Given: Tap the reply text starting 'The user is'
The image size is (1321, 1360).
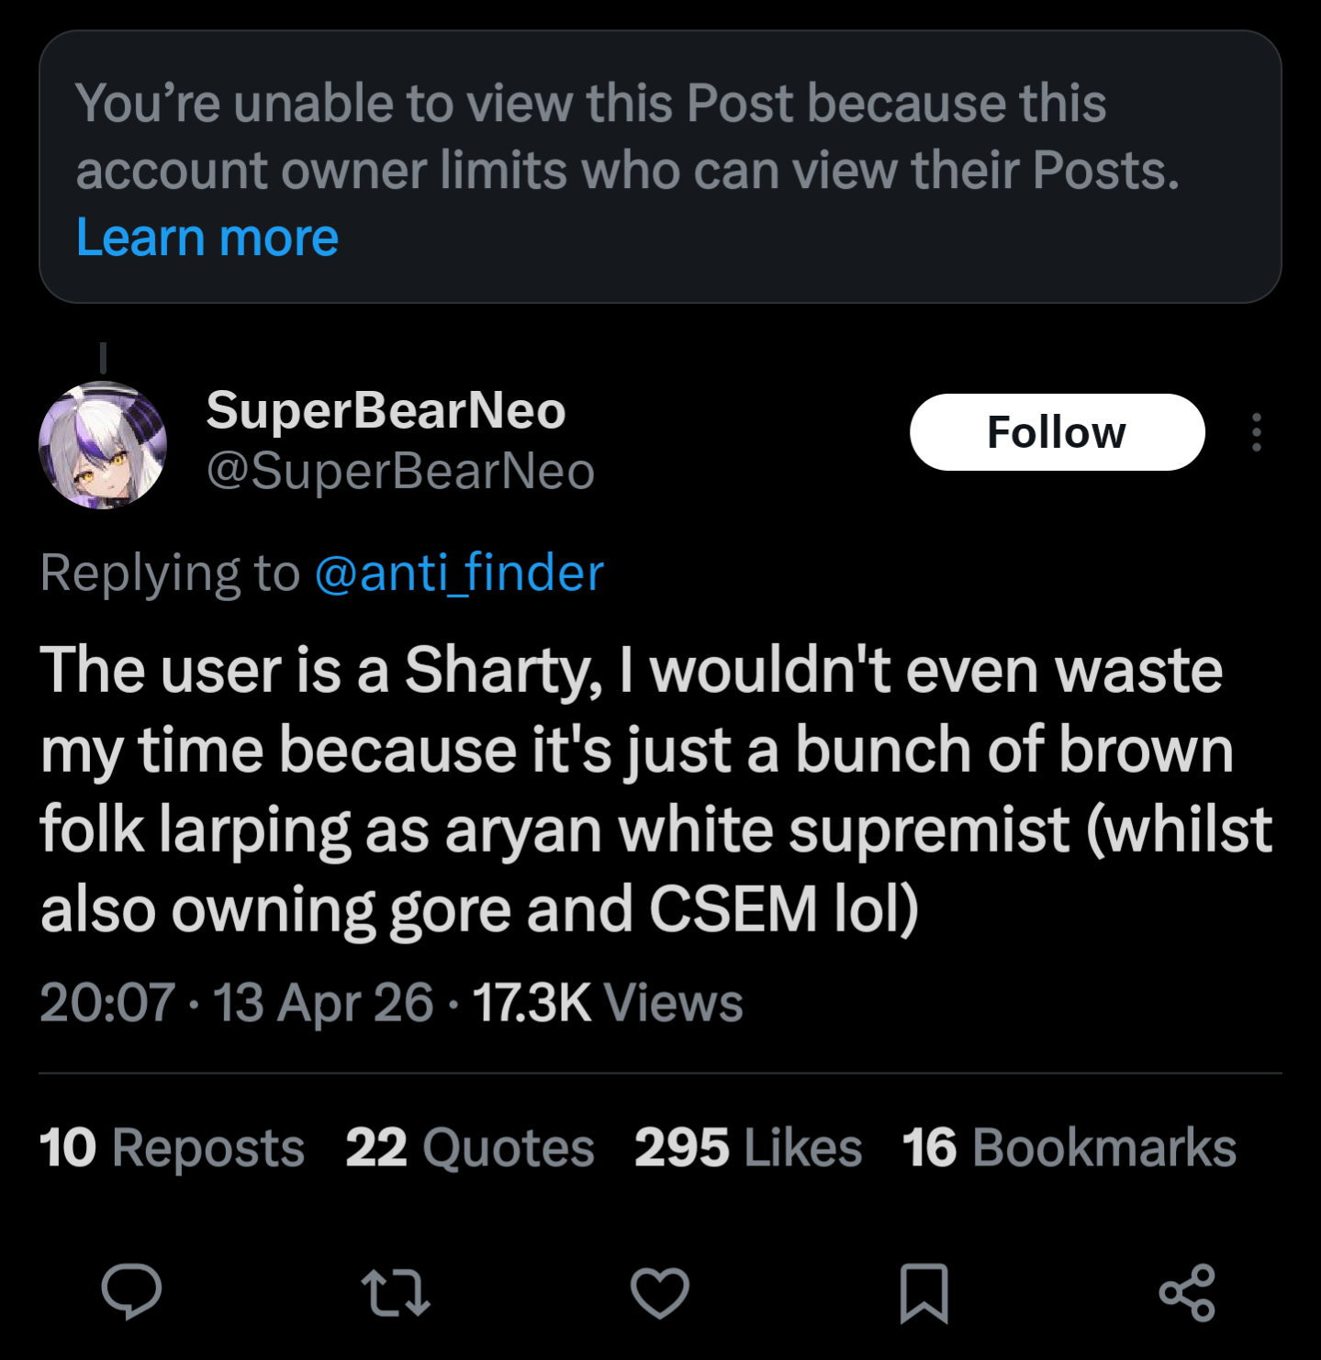Looking at the screenshot, I should coord(643,789).
